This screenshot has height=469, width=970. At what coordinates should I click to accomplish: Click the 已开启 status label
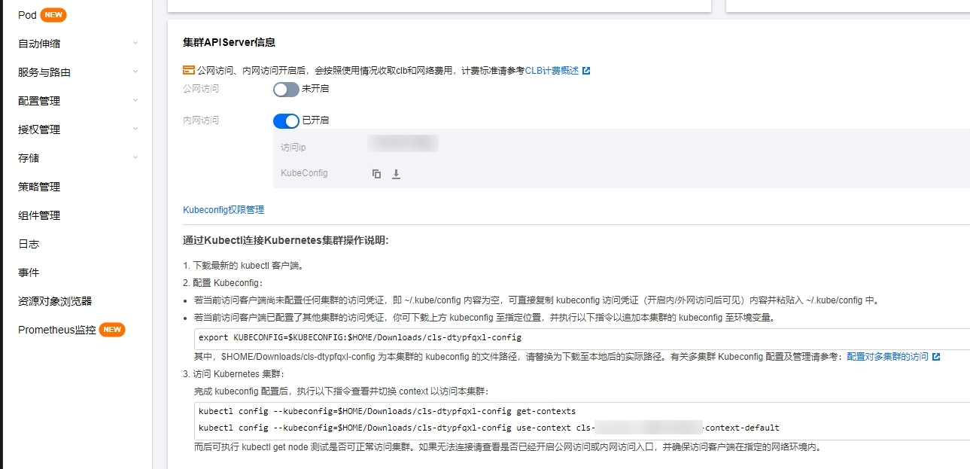(x=315, y=120)
